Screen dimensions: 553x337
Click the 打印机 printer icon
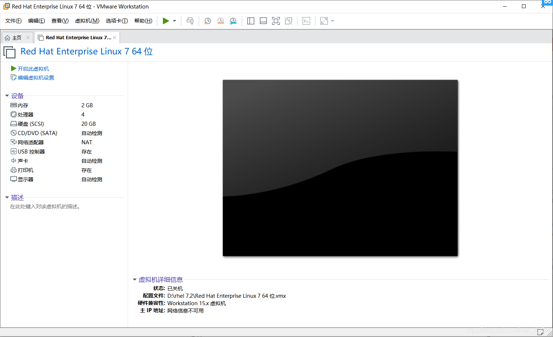click(14, 170)
